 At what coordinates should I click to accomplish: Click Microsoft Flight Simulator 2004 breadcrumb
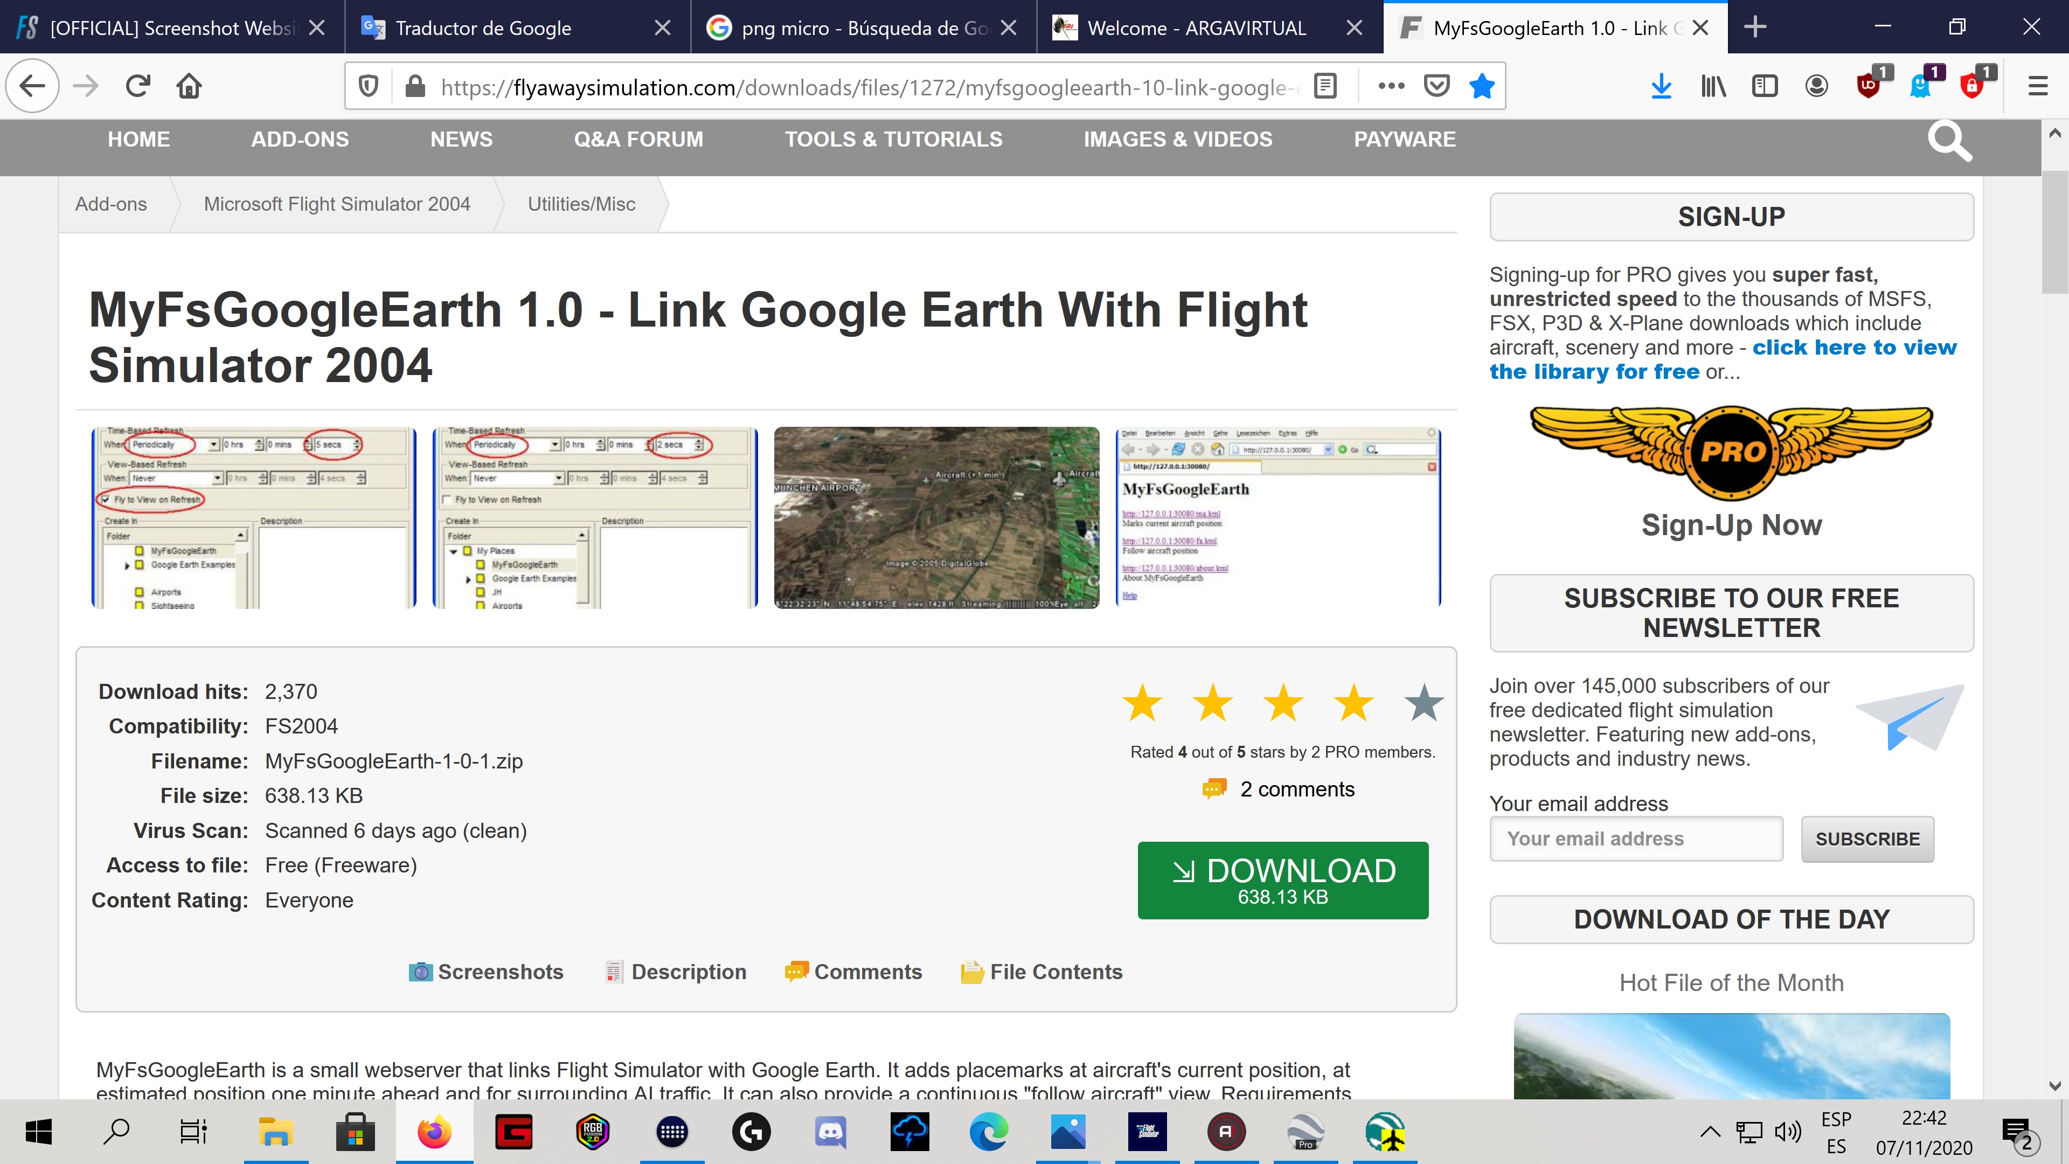pos(337,204)
